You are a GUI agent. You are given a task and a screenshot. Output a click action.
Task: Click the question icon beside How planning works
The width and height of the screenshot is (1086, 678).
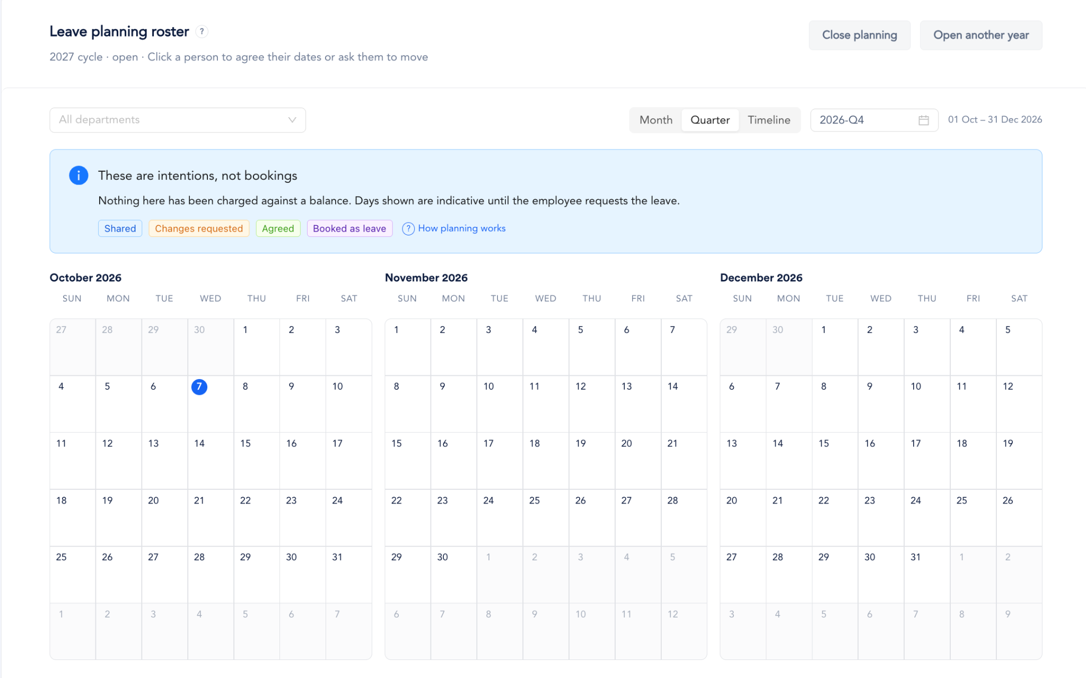tap(408, 228)
